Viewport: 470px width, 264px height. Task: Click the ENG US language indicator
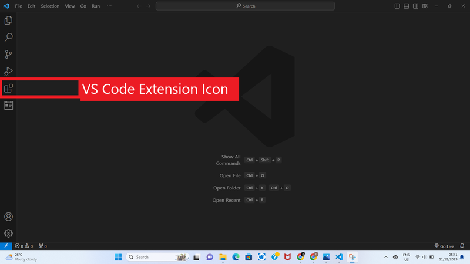[407, 257]
